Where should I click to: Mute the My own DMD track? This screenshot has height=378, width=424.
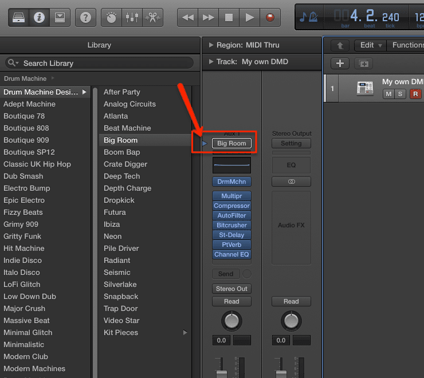tap(388, 94)
